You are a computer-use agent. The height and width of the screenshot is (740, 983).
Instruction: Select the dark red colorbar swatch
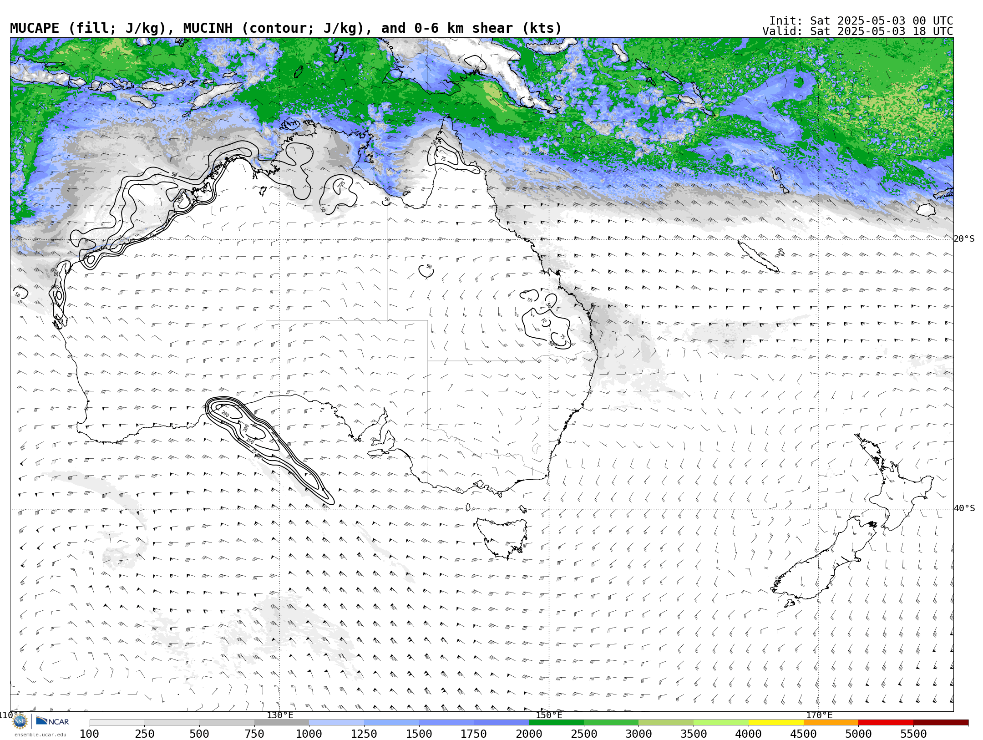[941, 722]
